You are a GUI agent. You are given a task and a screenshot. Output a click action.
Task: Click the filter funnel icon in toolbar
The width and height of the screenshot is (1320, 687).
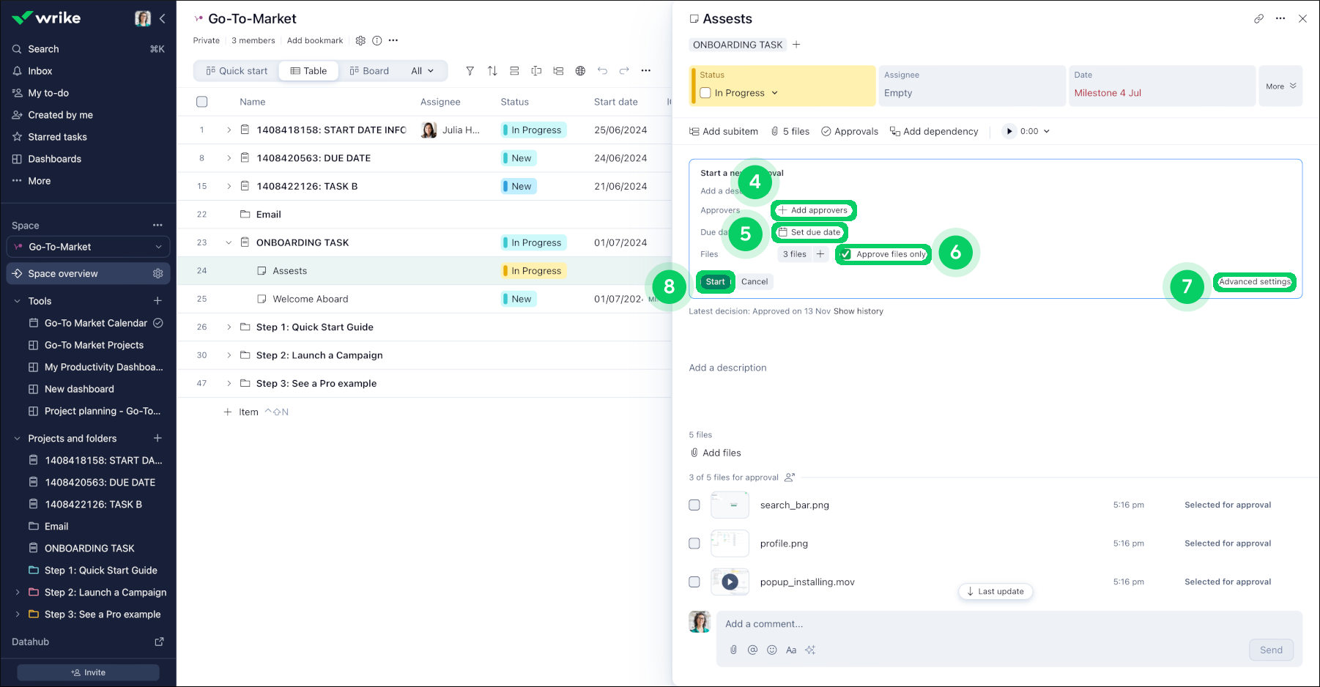[470, 71]
